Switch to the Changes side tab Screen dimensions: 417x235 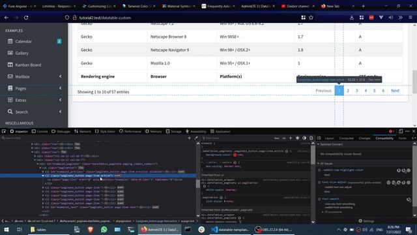[364, 138]
